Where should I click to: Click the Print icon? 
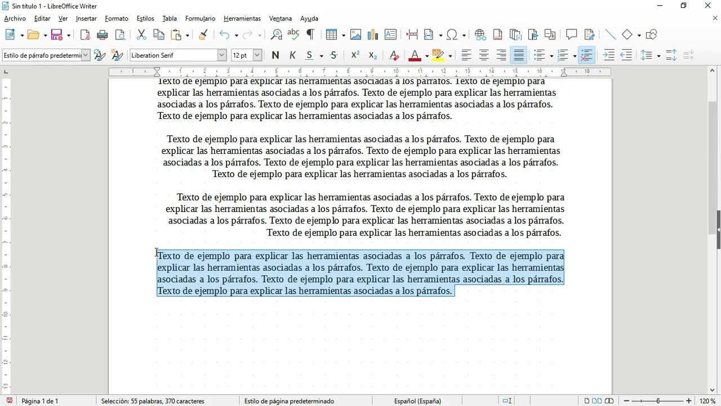point(103,35)
